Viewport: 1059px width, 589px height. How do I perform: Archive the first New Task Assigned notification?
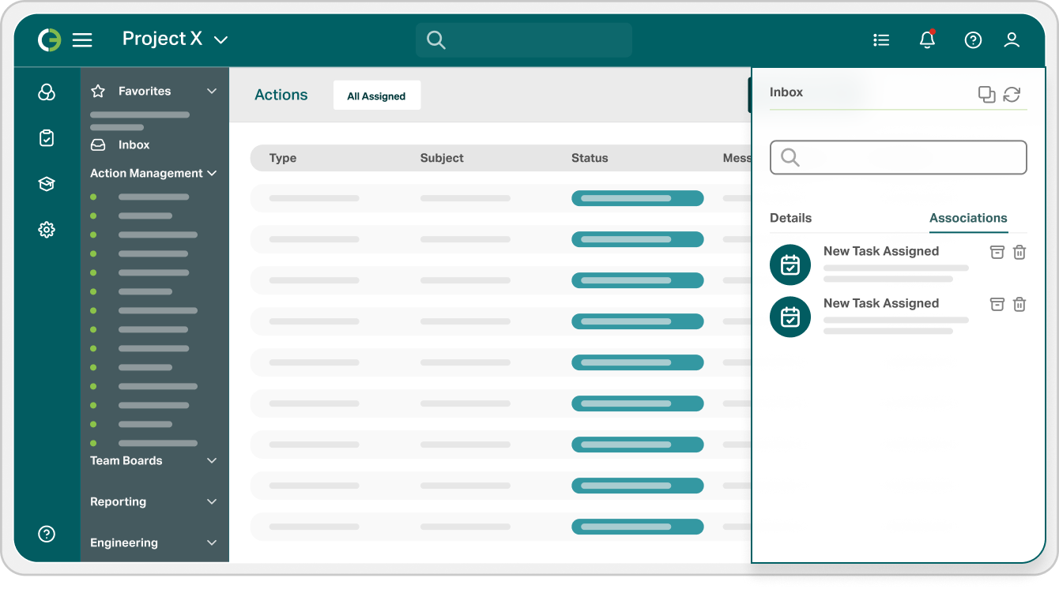click(997, 252)
